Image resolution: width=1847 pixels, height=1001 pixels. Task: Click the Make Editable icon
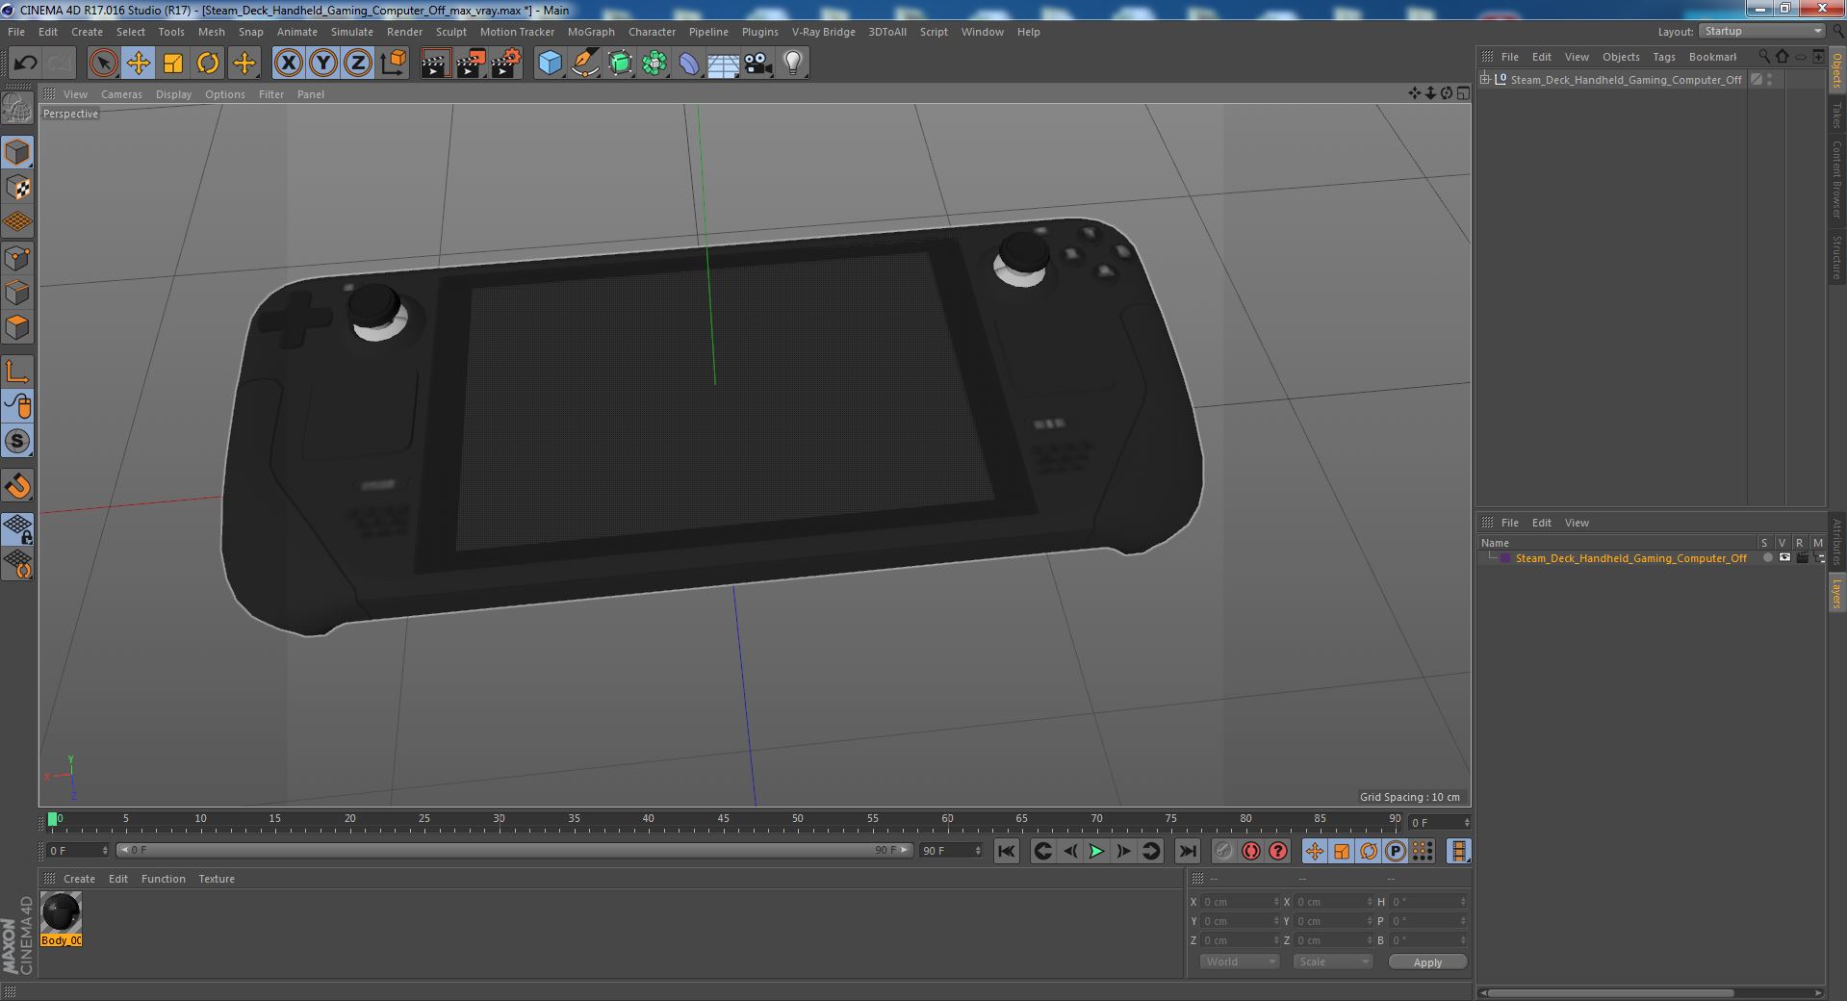pyautogui.click(x=17, y=109)
